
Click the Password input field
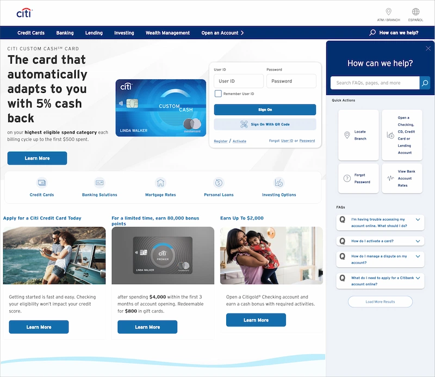point(291,81)
